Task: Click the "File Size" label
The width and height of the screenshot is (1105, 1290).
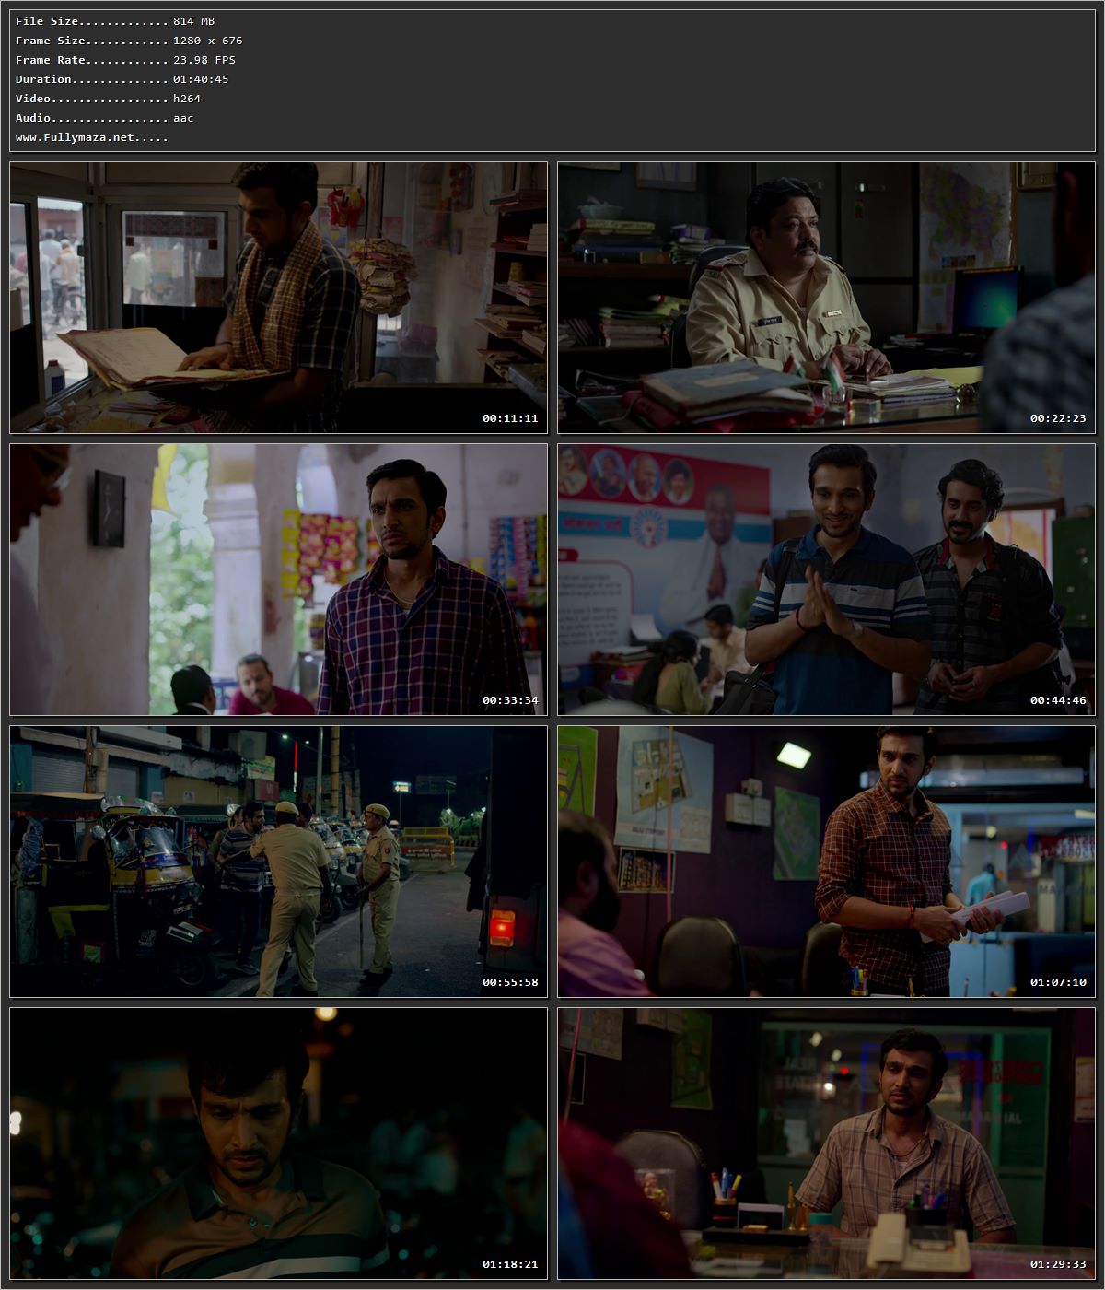Action: pos(47,21)
